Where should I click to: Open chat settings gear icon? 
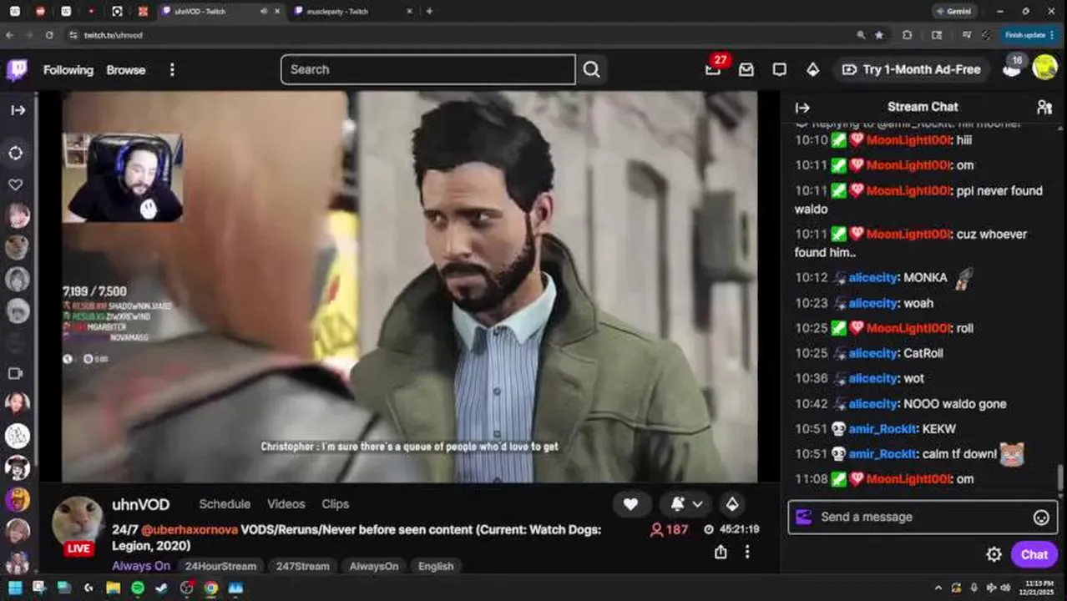994,555
